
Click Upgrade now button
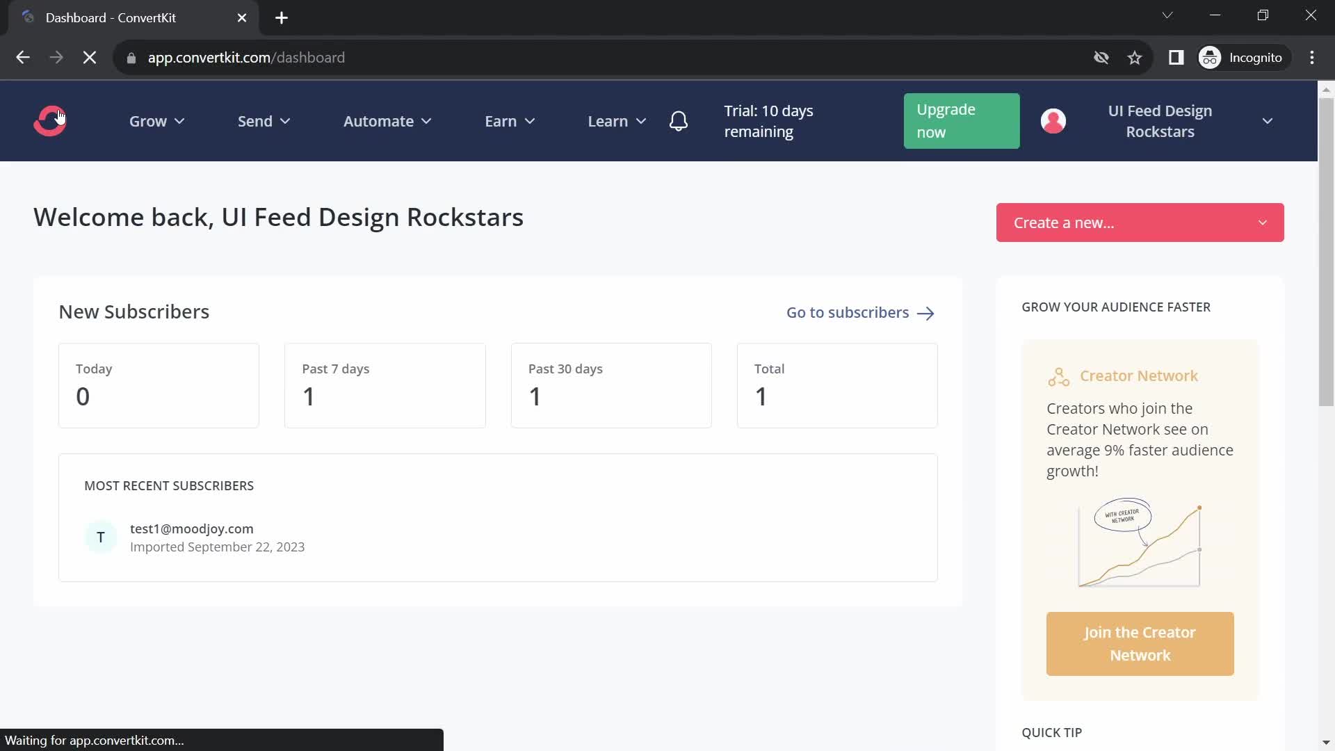(962, 120)
